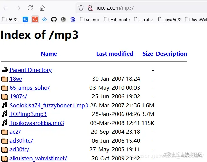
Task: Click music note icon beside TOPImp3.mp3
Action: (5, 114)
